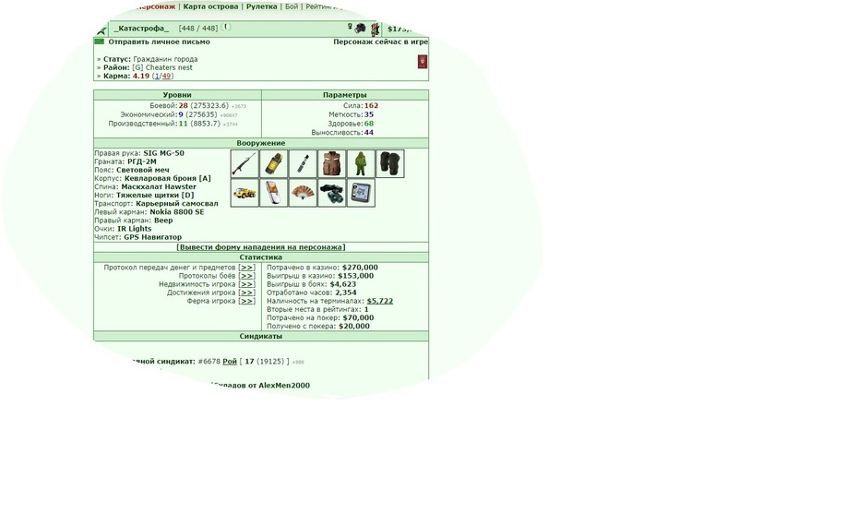Screen dimensions: 858x525
Task: Click the red passport icon on the right
Action: tap(423, 61)
